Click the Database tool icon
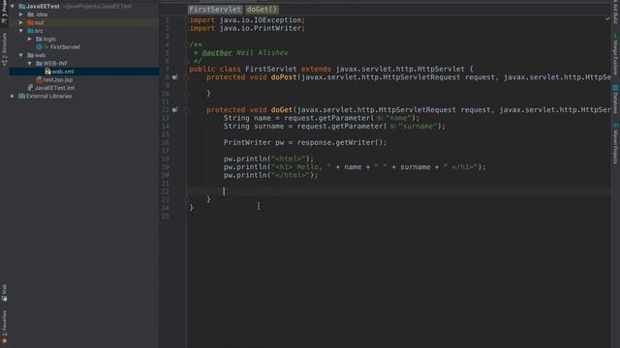The image size is (620, 348). coord(616,88)
